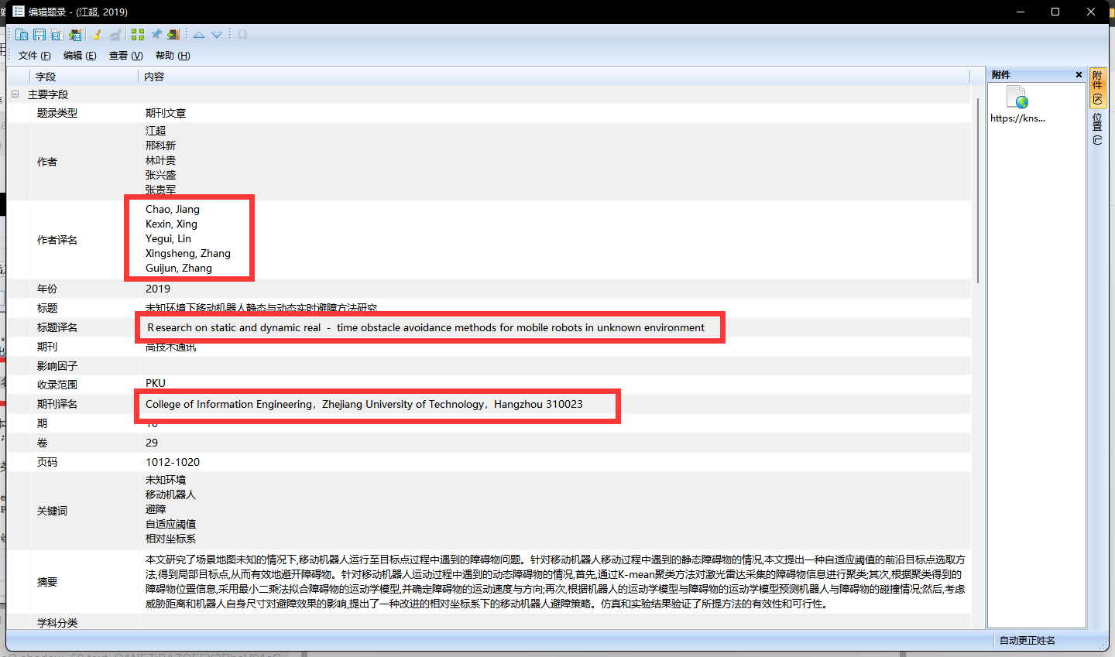Go to next record with down triangle
The height and width of the screenshot is (657, 1115).
coord(217,34)
